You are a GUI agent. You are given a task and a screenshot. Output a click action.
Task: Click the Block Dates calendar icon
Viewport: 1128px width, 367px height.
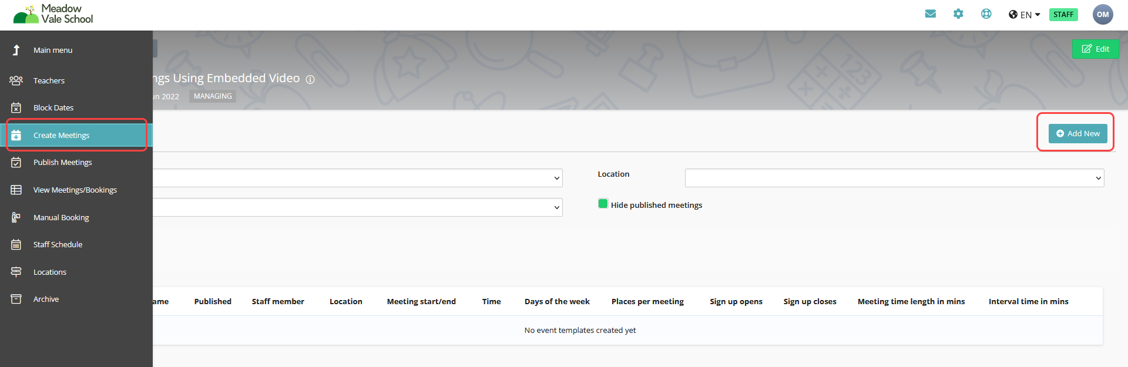click(x=16, y=108)
